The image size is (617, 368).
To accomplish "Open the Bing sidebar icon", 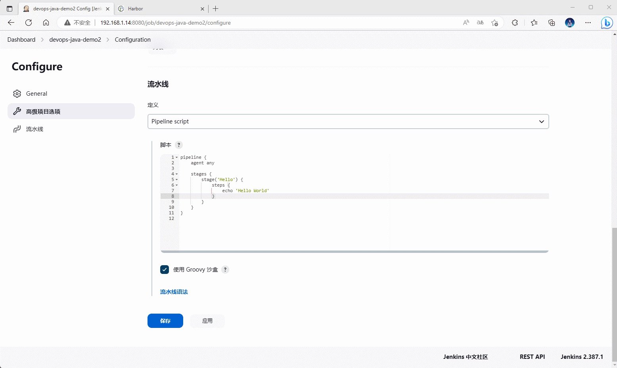I will click(x=607, y=23).
